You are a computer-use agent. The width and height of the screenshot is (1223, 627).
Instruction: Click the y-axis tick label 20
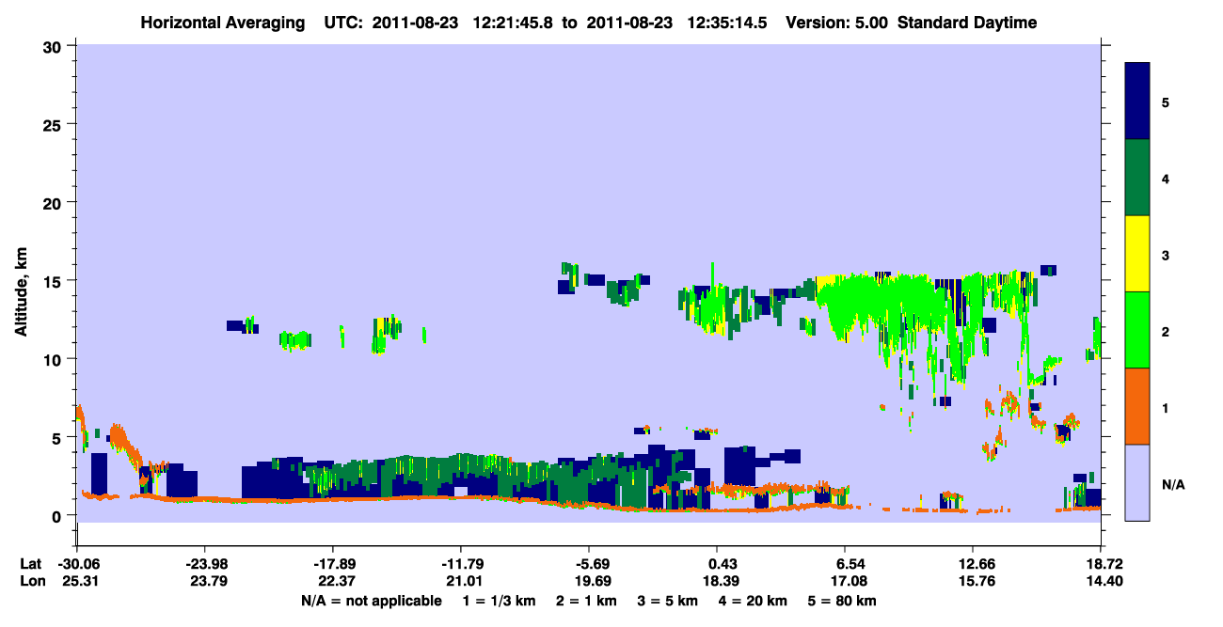(54, 202)
